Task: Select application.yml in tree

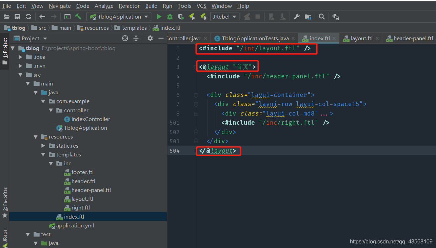Action: pyautogui.click(x=75, y=226)
